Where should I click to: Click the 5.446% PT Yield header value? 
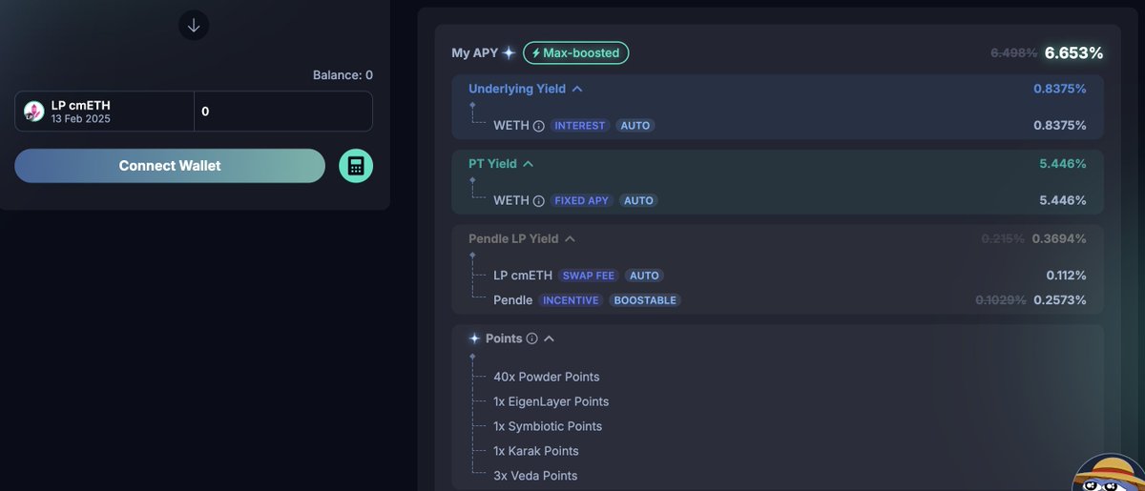1063,164
